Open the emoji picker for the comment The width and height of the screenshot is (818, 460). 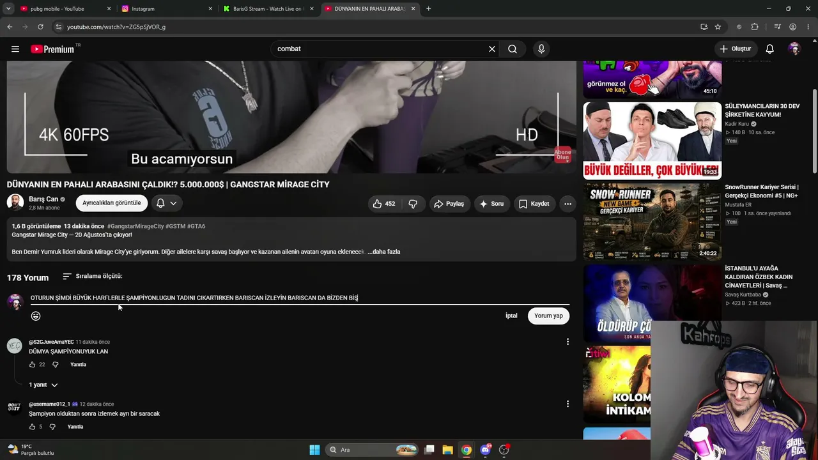[36, 316]
